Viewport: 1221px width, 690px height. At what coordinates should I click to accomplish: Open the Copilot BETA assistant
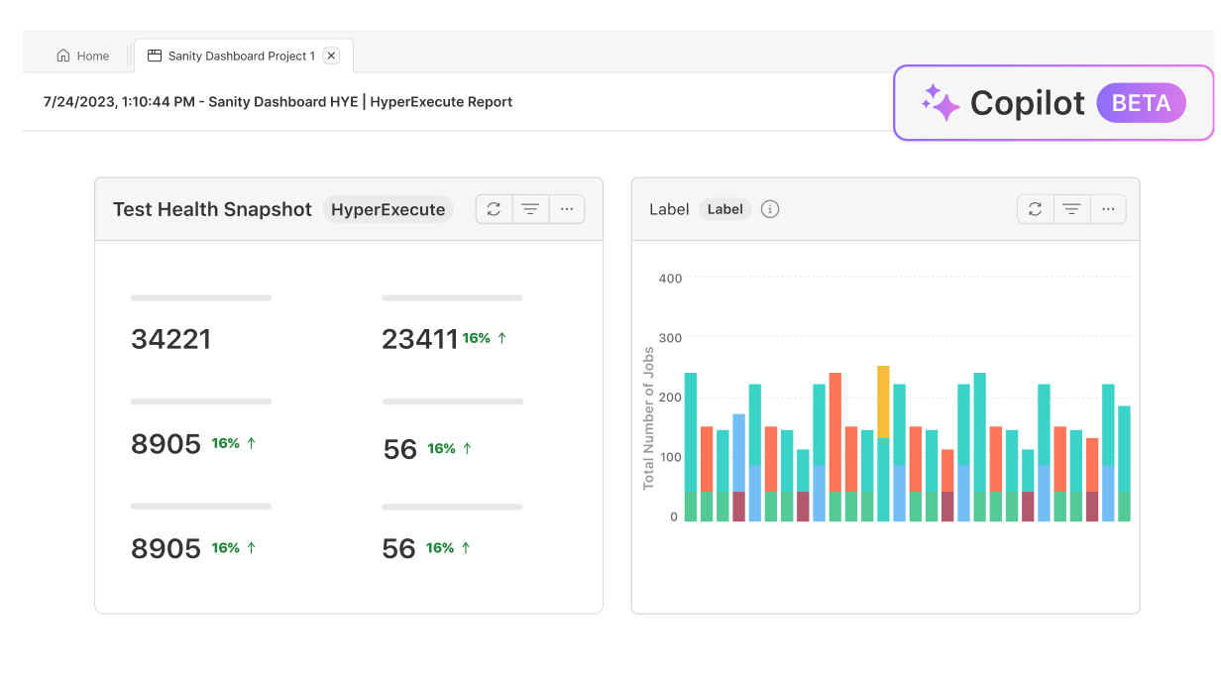(1054, 103)
